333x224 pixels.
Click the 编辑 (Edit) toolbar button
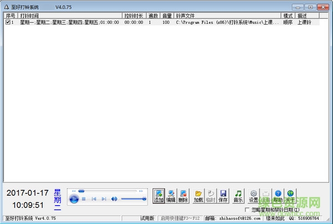click(x=171, y=196)
